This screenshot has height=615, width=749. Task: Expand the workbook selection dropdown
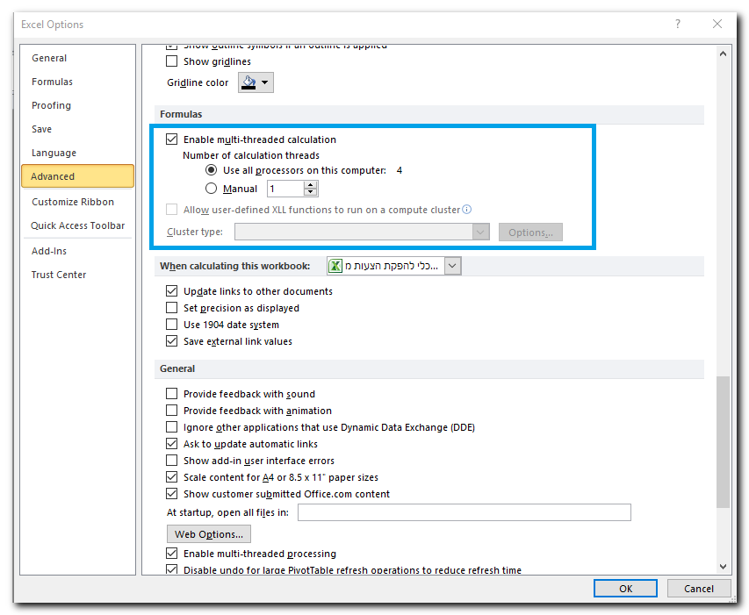click(452, 266)
